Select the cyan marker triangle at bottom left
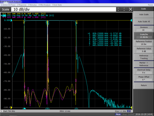The image size is (154, 116). point(24,108)
